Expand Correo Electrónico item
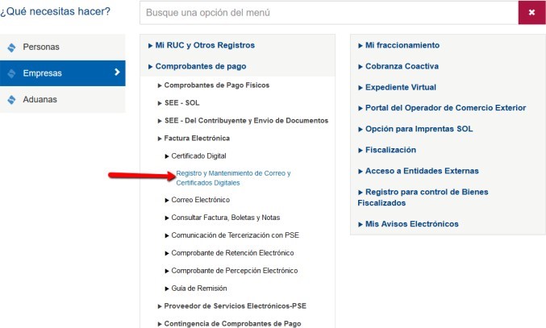The image size is (546, 328). 197,200
